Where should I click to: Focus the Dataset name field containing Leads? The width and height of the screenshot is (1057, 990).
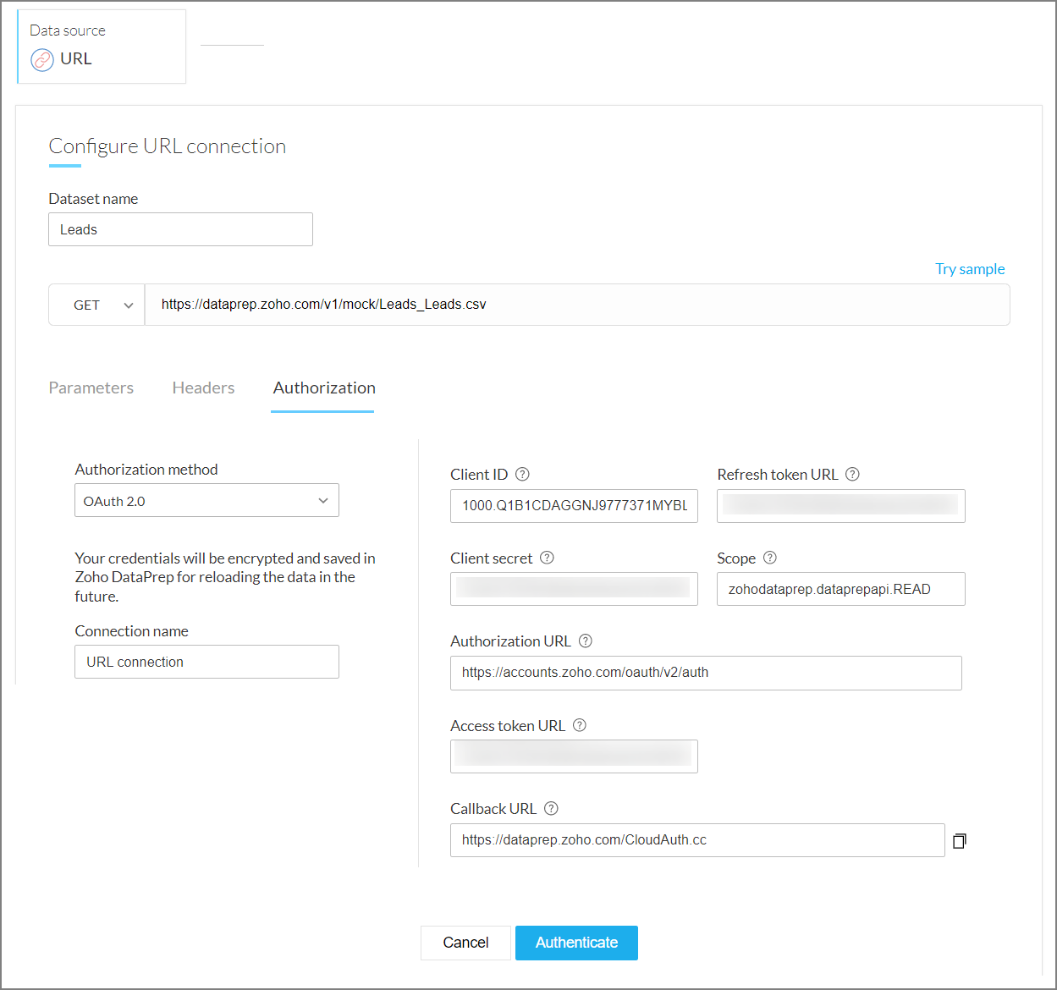point(180,229)
